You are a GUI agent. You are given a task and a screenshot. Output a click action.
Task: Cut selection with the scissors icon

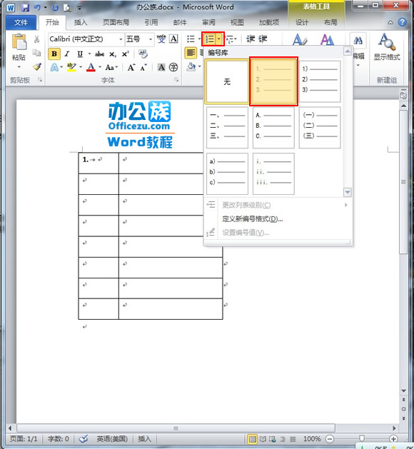coord(36,39)
